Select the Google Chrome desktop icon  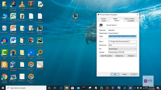click(5, 78)
